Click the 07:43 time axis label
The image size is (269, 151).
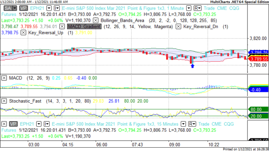click(137, 145)
